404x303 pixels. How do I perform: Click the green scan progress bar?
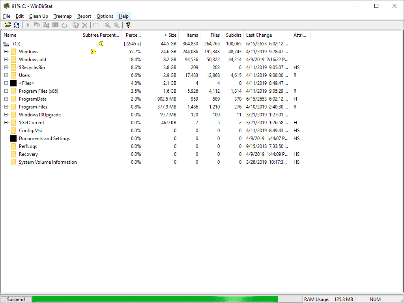155,299
